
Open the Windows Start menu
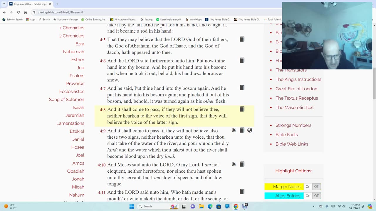coord(132,206)
